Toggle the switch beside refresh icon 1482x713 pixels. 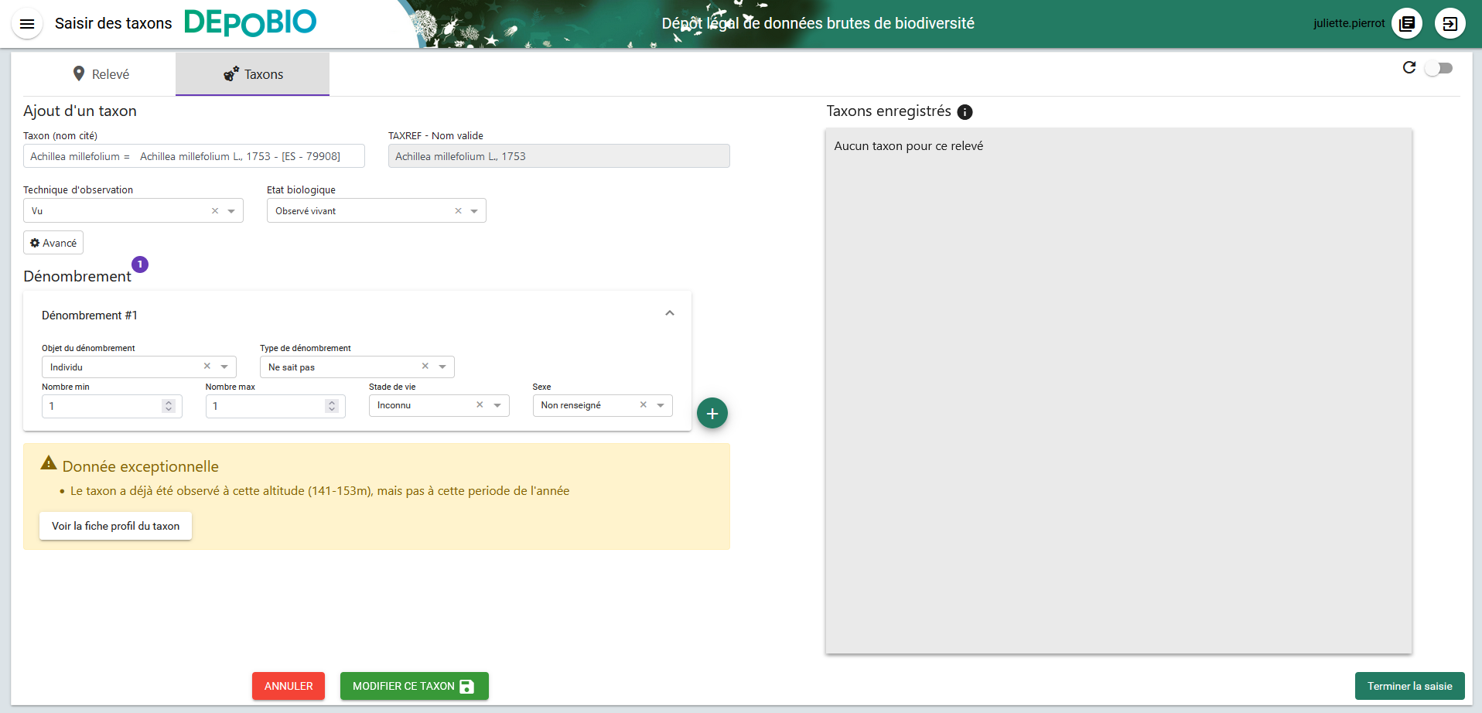tap(1439, 68)
